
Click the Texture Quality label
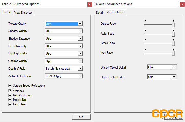(x=18, y=24)
